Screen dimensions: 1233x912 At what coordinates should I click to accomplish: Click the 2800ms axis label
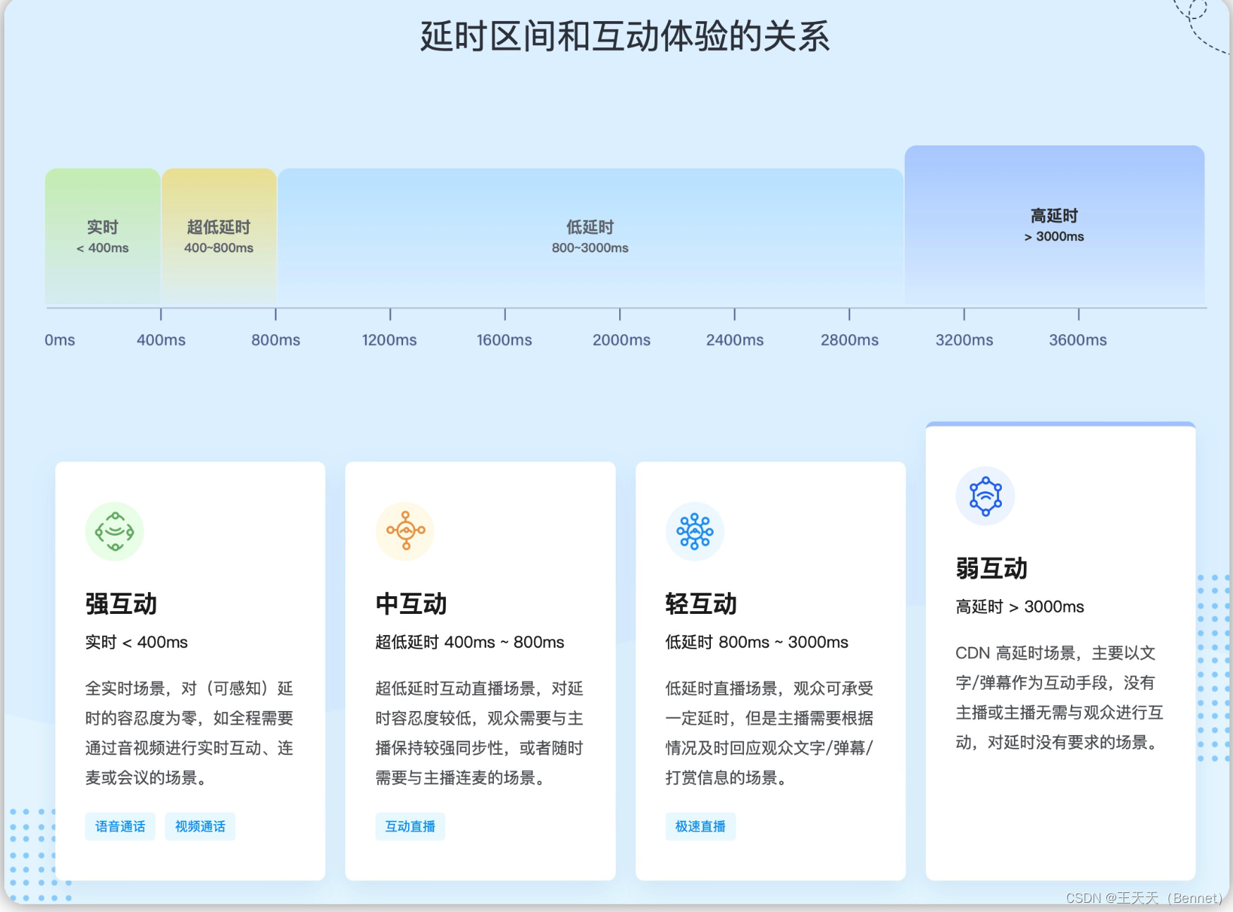(850, 340)
